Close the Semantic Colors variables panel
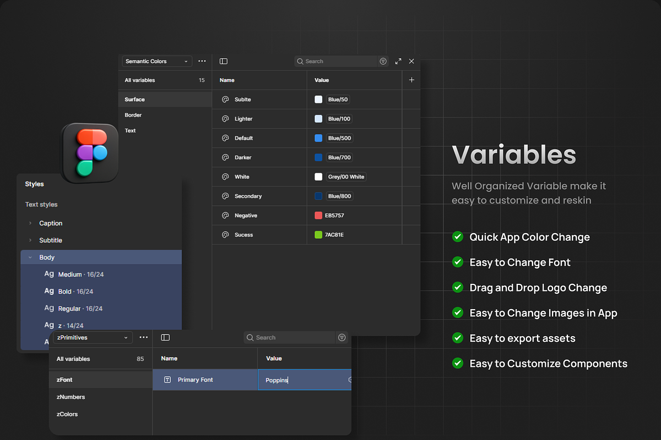This screenshot has width=661, height=440. tap(411, 61)
